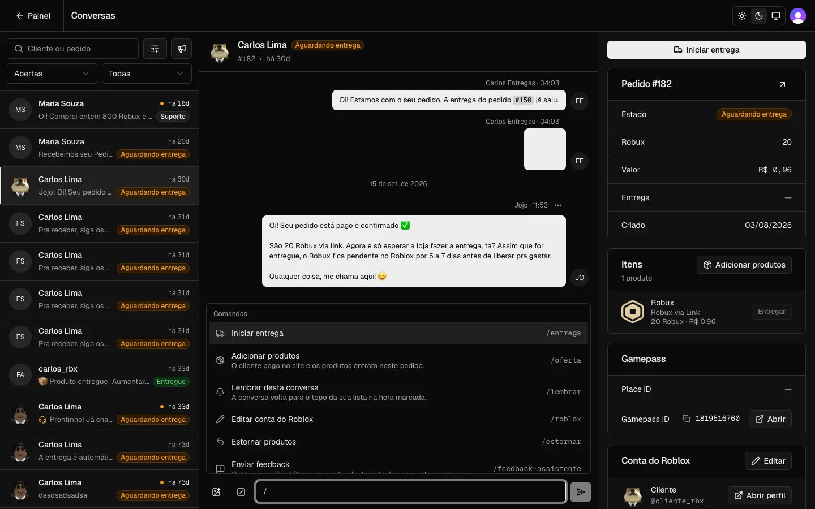
Task: Copy Gamepass ID 1819516760
Action: pos(687,419)
